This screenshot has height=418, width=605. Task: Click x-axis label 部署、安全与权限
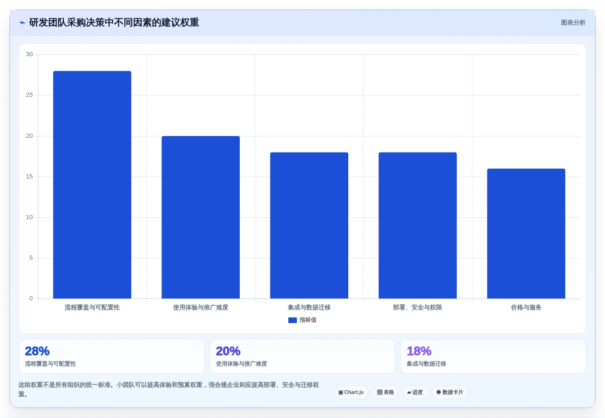(x=418, y=307)
